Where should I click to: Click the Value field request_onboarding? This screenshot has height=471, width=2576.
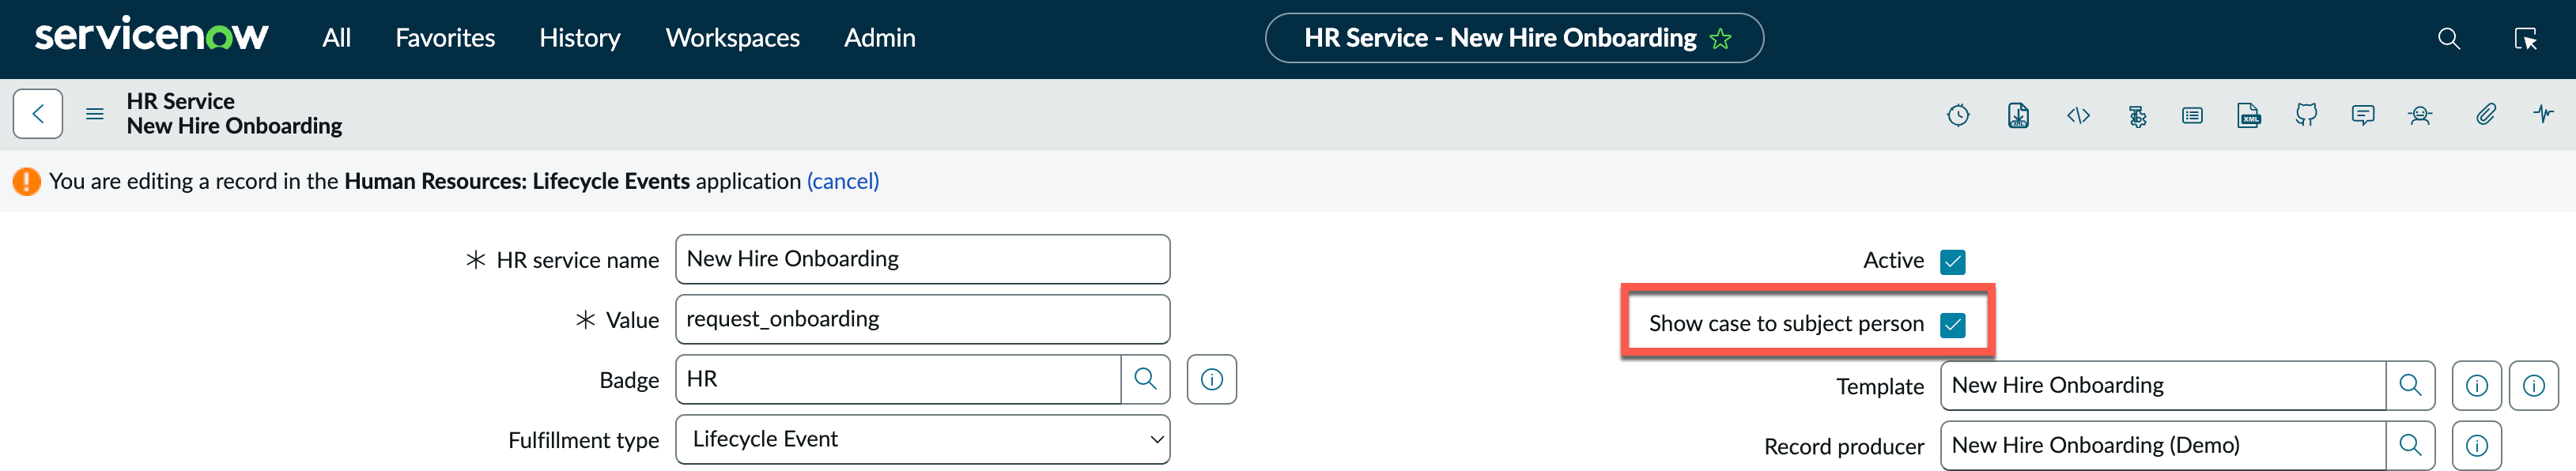923,319
